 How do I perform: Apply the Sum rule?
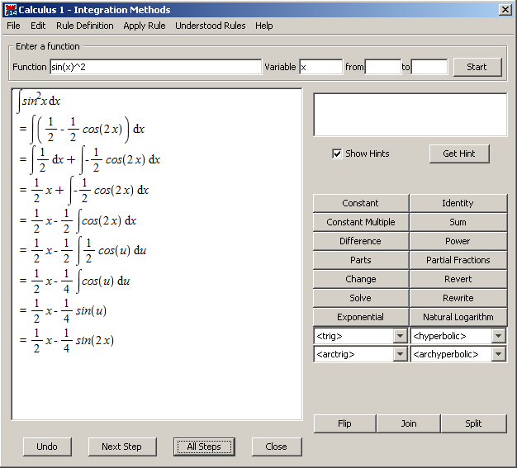tap(458, 222)
